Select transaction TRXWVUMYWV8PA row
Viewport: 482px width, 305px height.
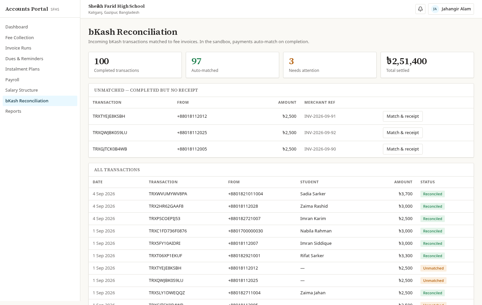(281, 194)
